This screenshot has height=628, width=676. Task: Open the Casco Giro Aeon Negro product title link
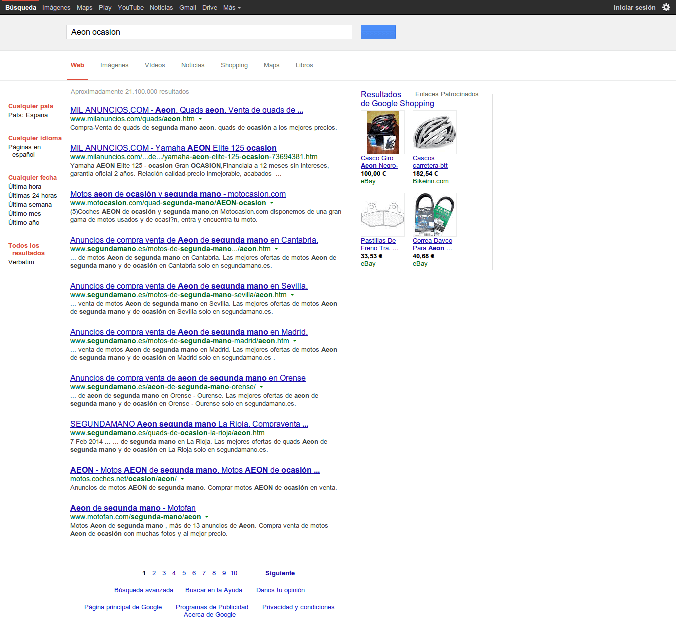tap(379, 162)
